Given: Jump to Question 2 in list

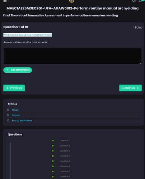Looking at the screenshot, I should [65, 146].
